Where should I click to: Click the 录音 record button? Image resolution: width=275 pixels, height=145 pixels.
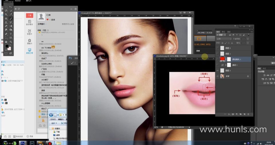coord(30,136)
